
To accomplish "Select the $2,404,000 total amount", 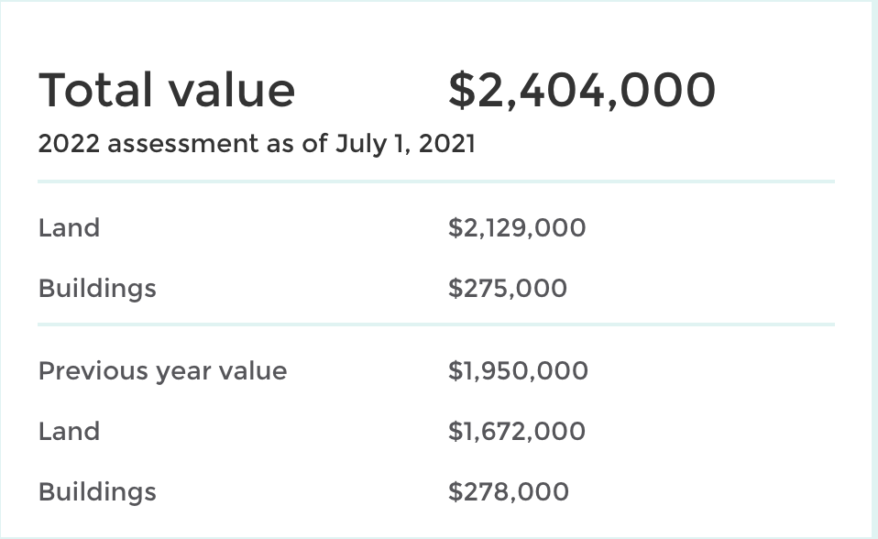I will (x=582, y=91).
